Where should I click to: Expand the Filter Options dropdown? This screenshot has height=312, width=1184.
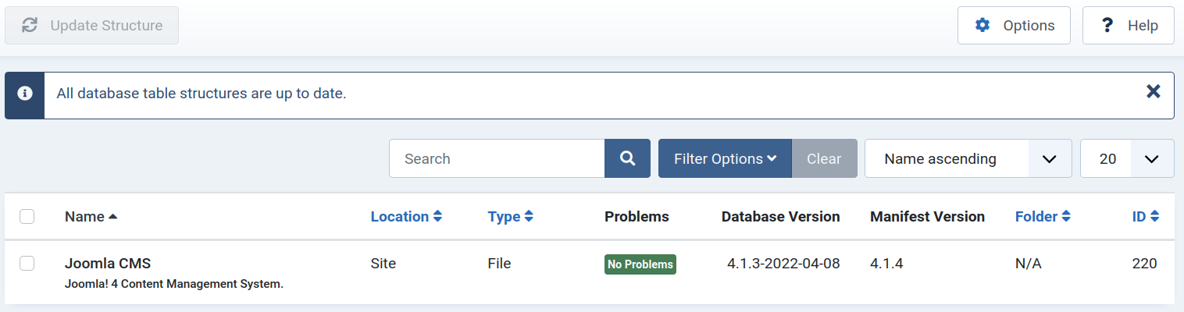pos(725,158)
